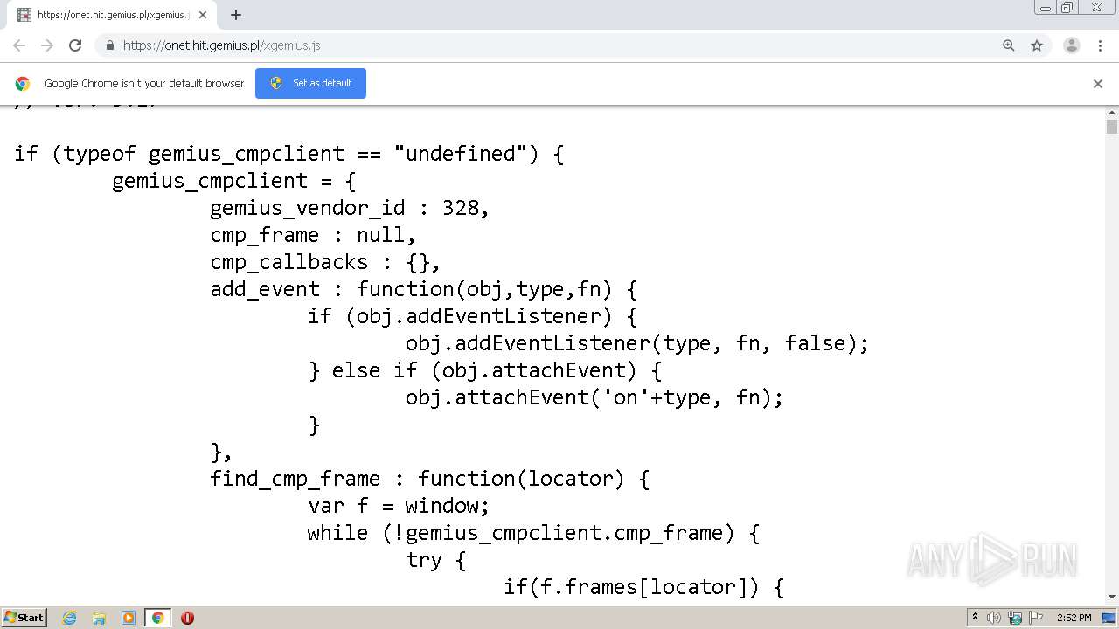Image resolution: width=1119 pixels, height=629 pixels.
Task: Show hidden tray icons arrow
Action: tap(975, 618)
